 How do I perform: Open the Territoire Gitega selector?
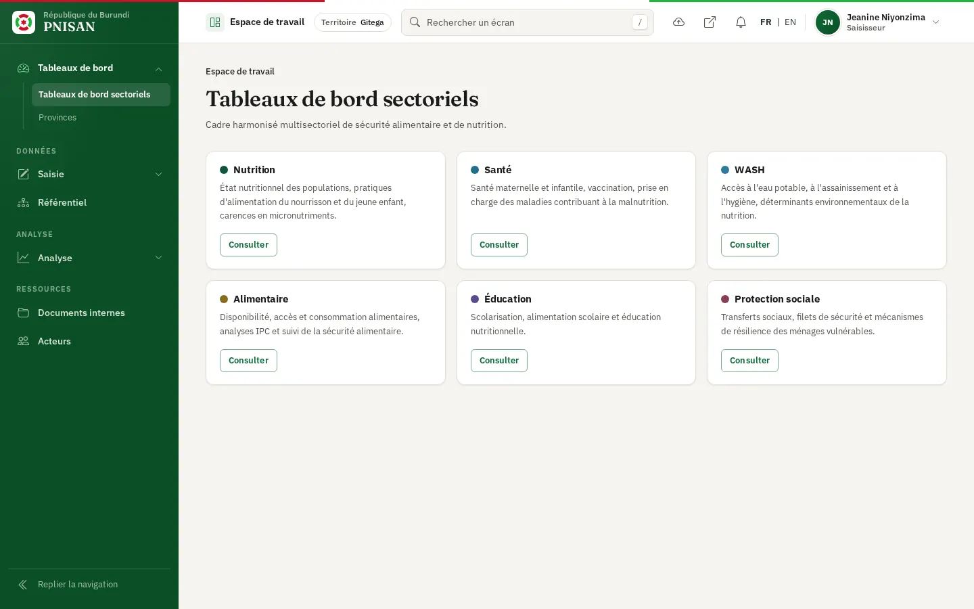352,22
